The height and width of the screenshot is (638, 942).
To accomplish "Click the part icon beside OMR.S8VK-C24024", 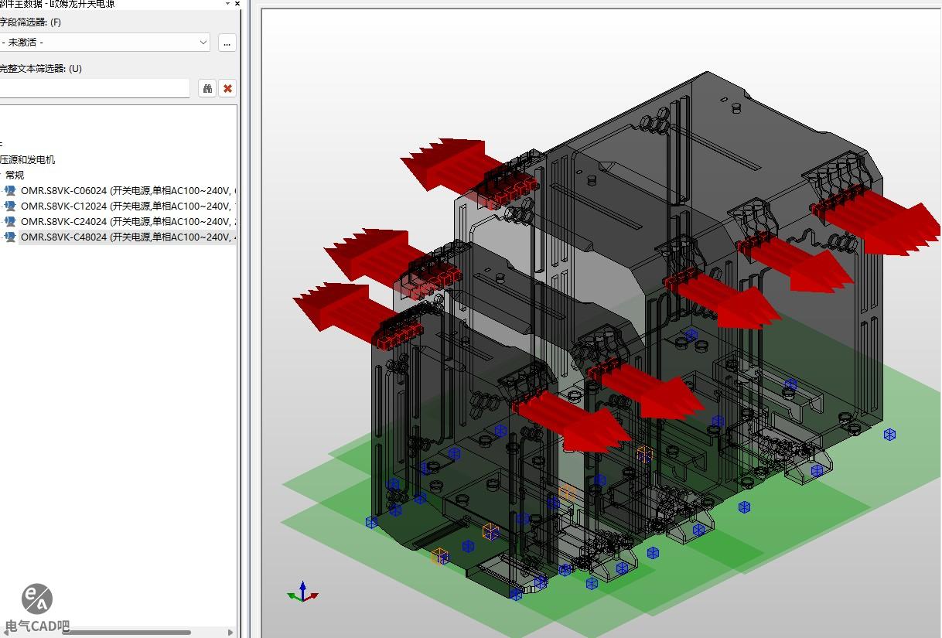I will 10,221.
